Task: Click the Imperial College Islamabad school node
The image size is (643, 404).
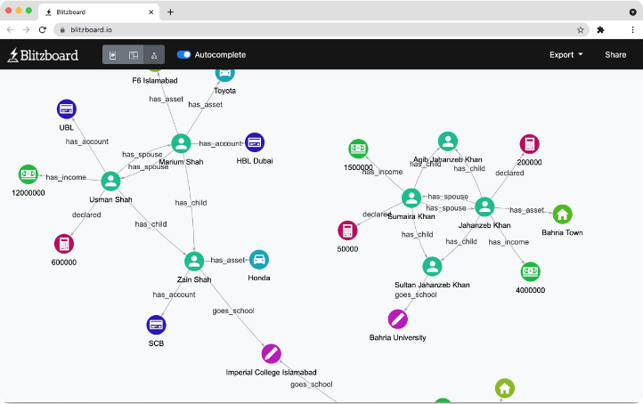Action: [x=271, y=354]
